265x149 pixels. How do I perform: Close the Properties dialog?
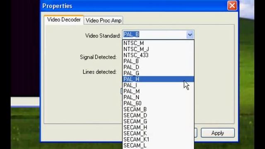click(x=232, y=6)
